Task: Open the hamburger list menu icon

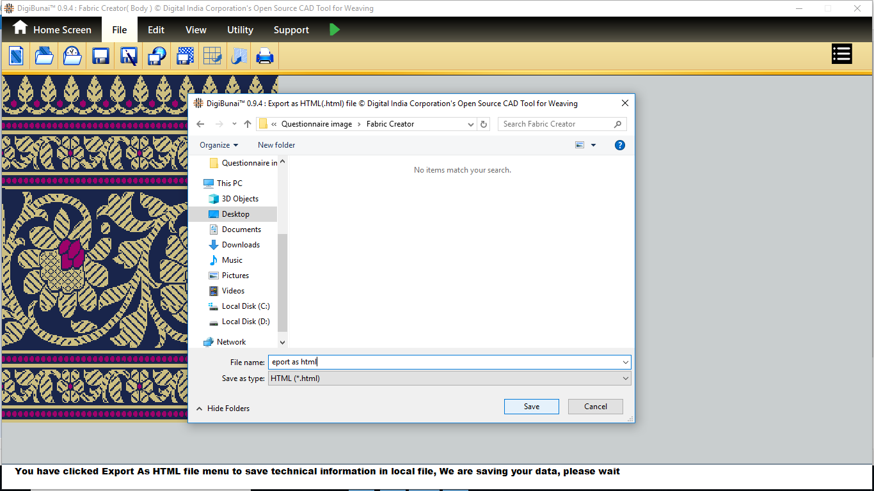Action: pyautogui.click(x=841, y=54)
